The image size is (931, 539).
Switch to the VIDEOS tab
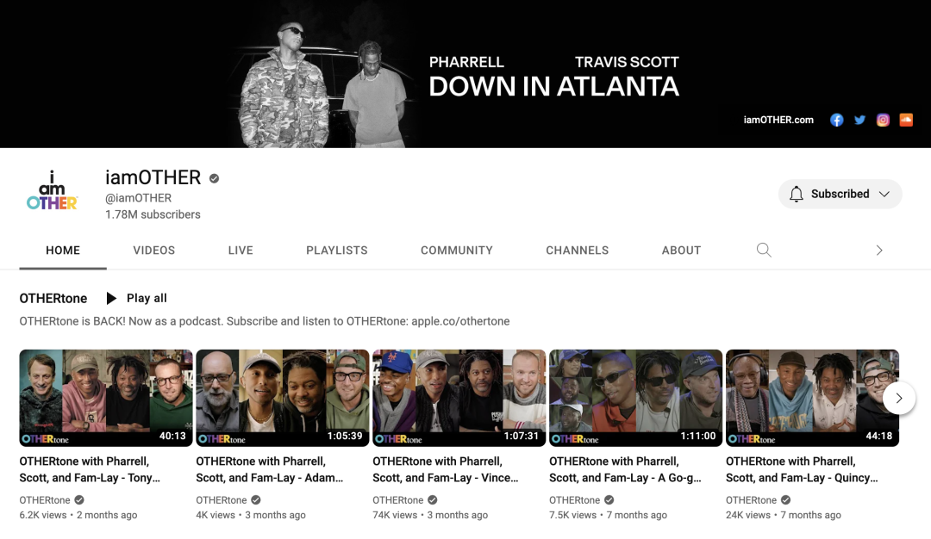coord(153,251)
